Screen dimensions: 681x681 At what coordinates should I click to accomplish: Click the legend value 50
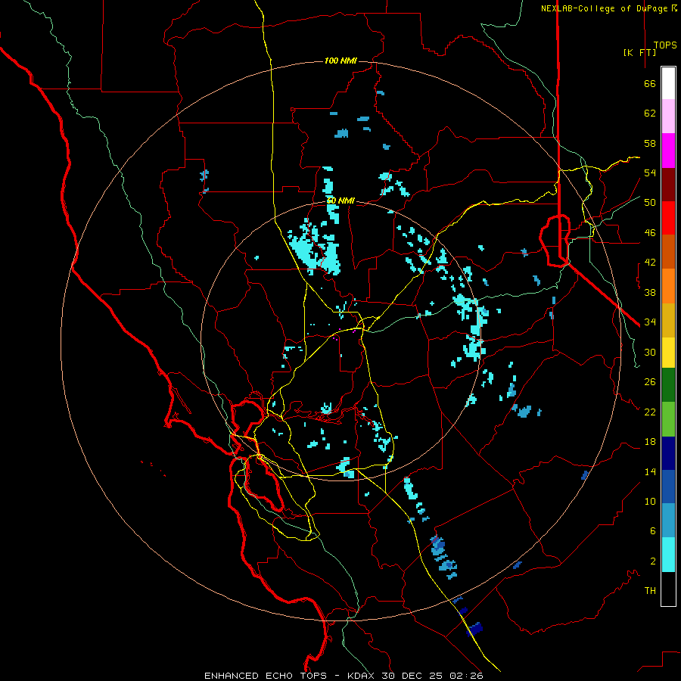(x=650, y=203)
